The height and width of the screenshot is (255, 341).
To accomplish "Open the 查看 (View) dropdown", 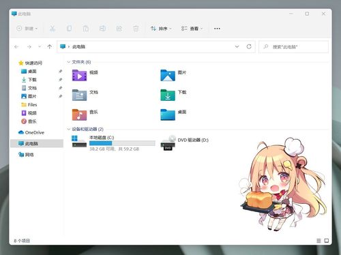I will click(x=192, y=29).
